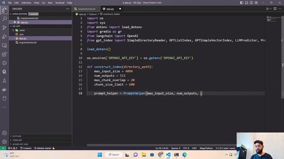Show additional views ellipsis in activity bar
284x159 pixels.
point(4,107)
